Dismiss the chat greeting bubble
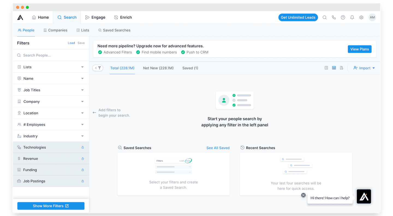The width and height of the screenshot is (393, 216). point(303,195)
